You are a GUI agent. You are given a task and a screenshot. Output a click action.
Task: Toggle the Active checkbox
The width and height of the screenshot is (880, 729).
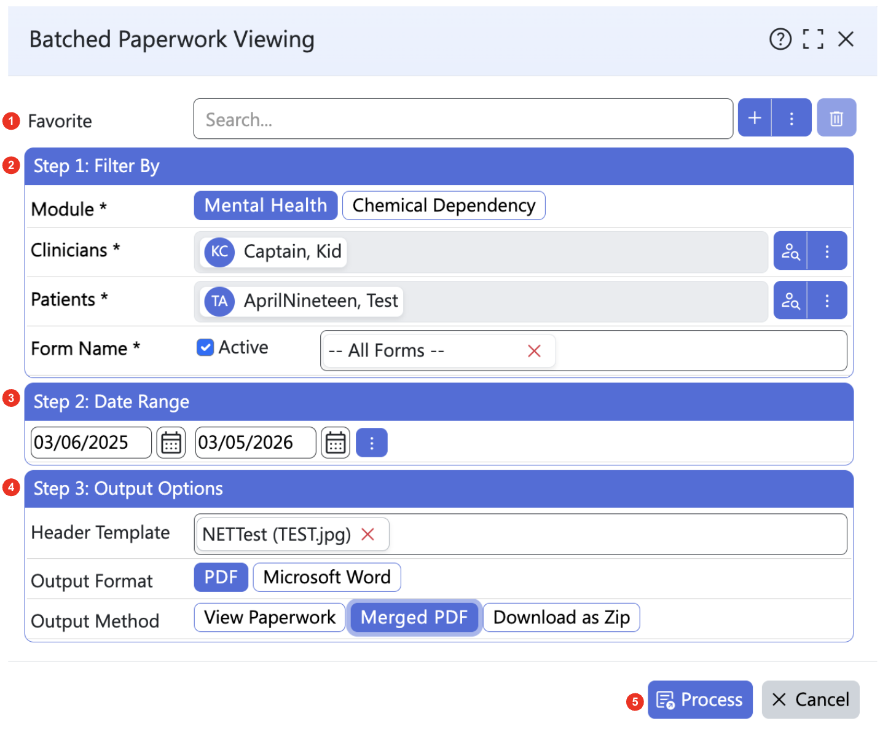click(205, 347)
